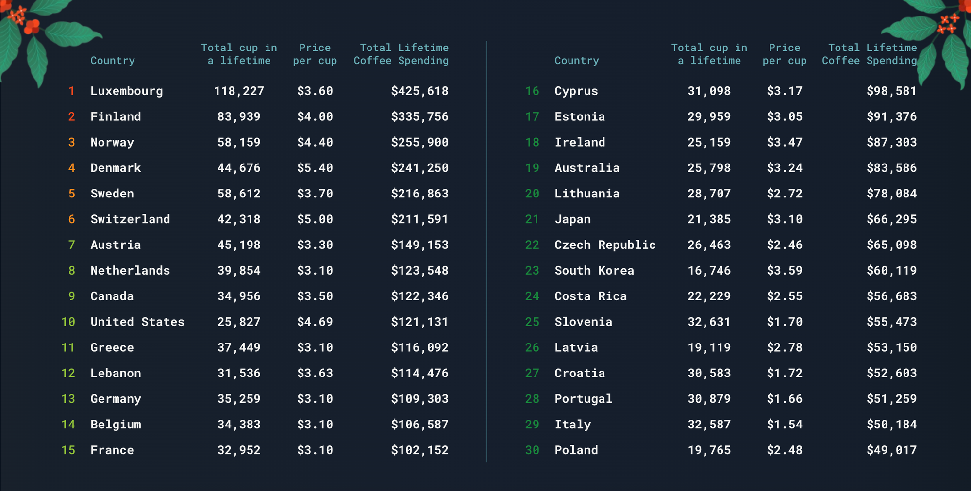Click Italy's 32,587 total cups value
This screenshot has width=971, height=491.
709,425
